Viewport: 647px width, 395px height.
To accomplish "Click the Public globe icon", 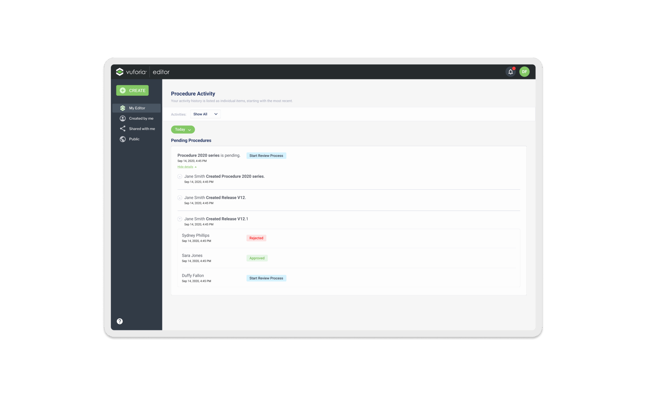I will coord(123,139).
